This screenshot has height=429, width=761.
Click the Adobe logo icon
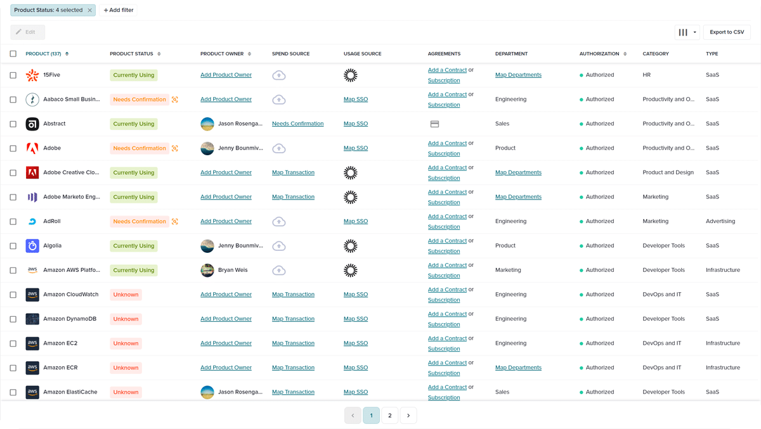coord(32,148)
